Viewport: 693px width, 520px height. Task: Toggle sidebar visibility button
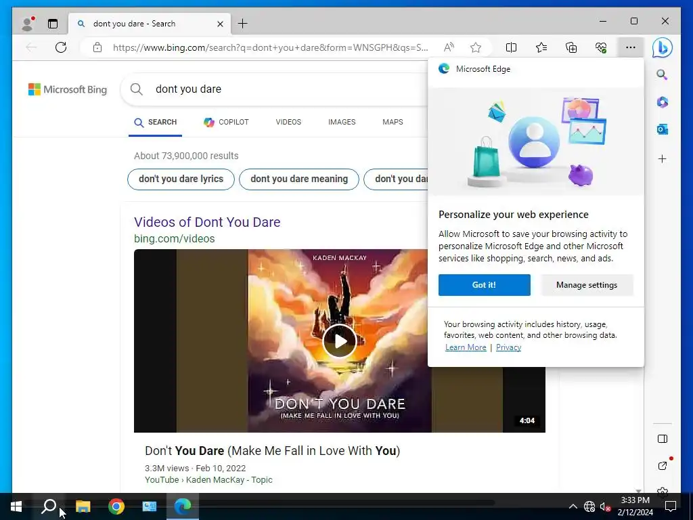pyautogui.click(x=662, y=439)
